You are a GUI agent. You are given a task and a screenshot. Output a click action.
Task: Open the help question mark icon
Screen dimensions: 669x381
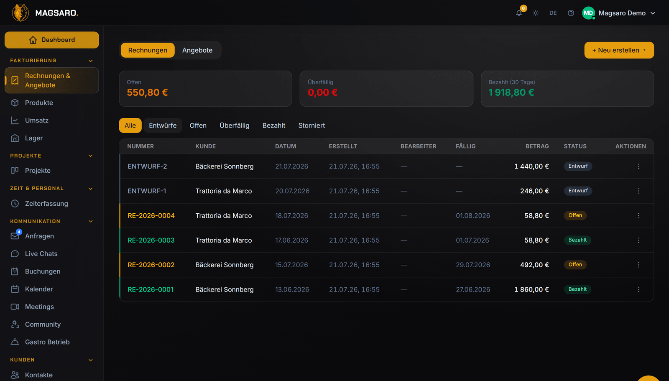571,13
